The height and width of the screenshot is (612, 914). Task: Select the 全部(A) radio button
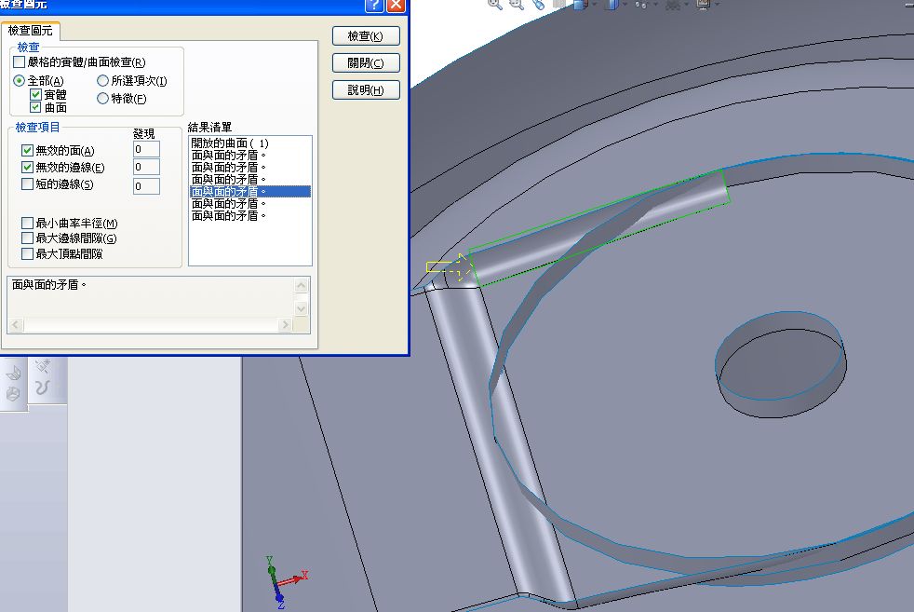click(x=20, y=80)
